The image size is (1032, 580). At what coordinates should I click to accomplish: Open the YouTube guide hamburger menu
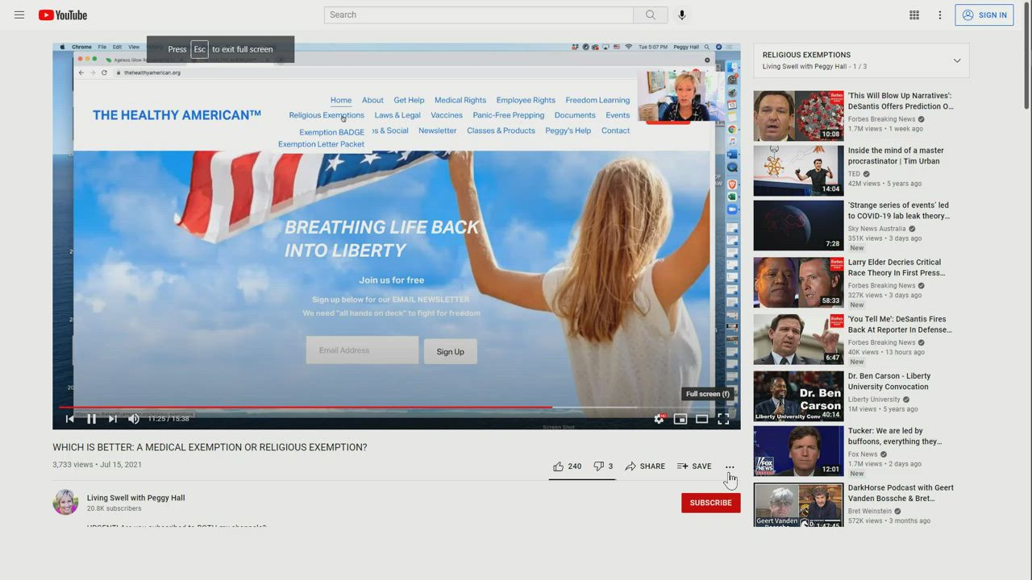19,14
